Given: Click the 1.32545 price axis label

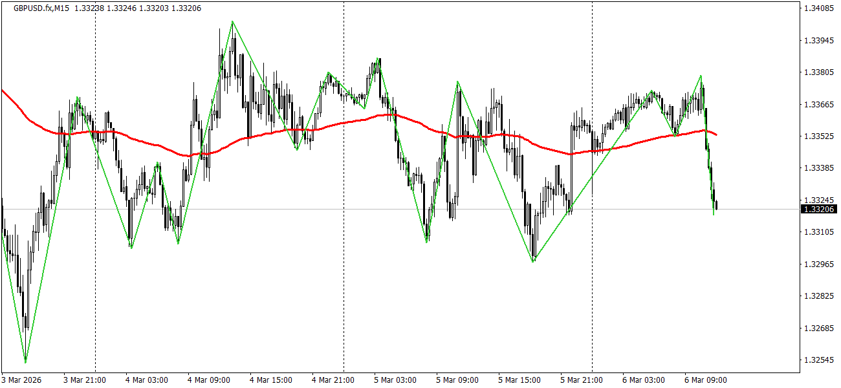Looking at the screenshot, I should [818, 360].
